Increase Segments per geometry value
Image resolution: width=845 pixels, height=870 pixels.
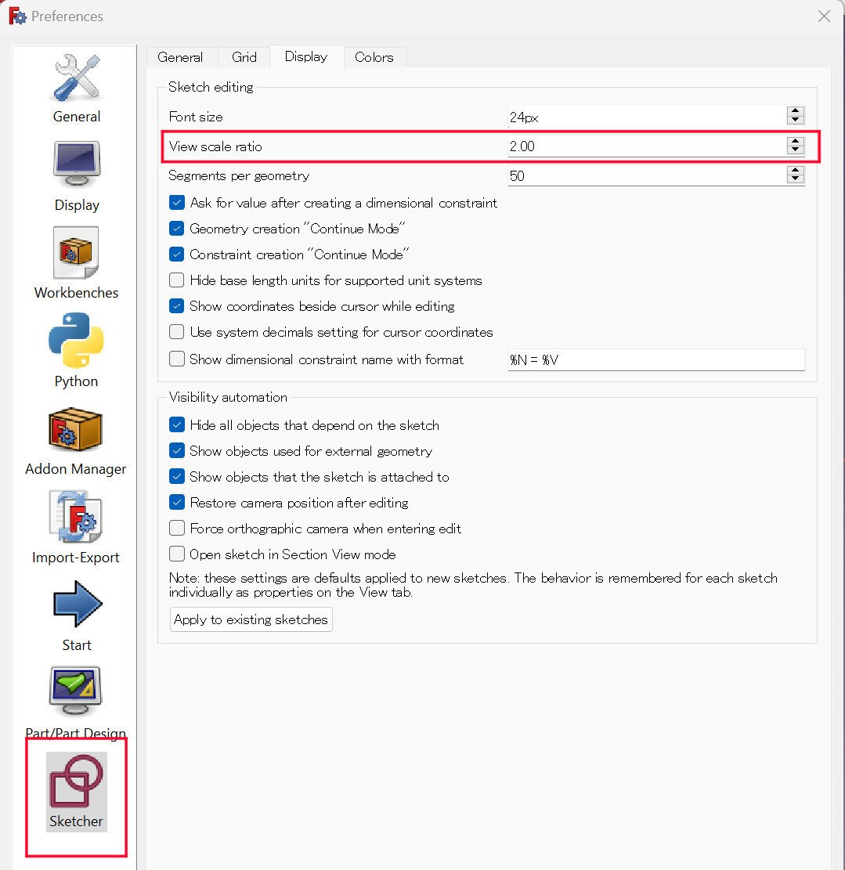pyautogui.click(x=795, y=171)
